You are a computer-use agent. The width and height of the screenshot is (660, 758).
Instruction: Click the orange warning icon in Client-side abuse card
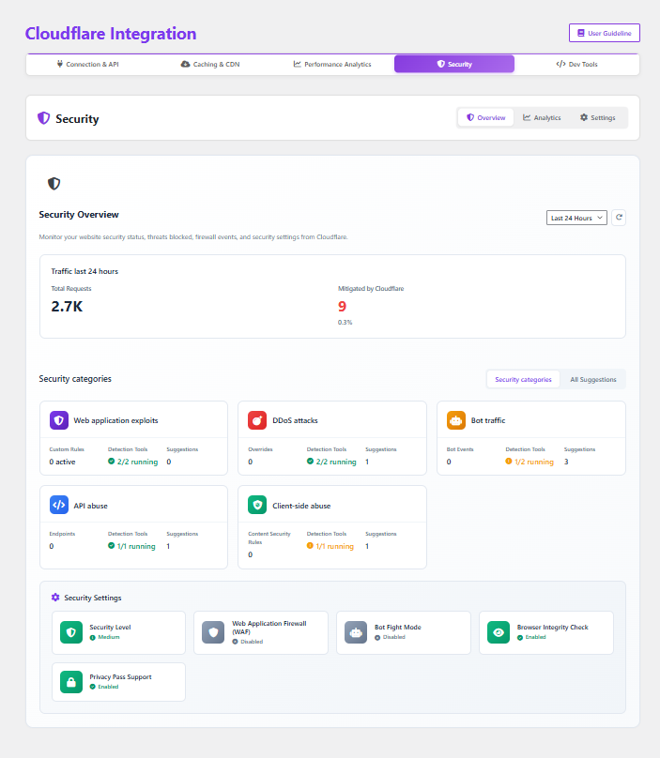310,546
